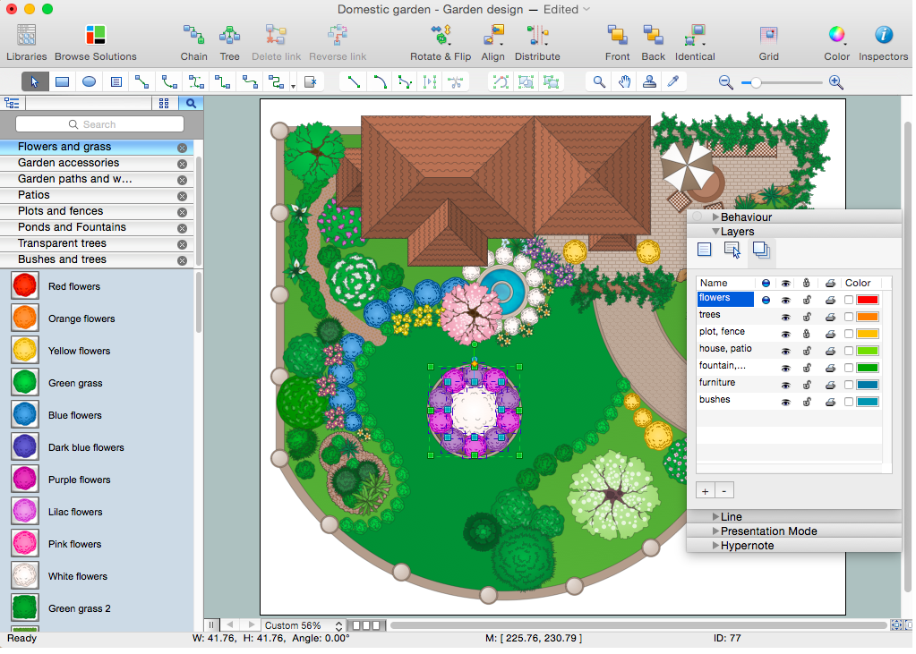This screenshot has height=654, width=916.
Task: Expand the Line section
Action: pos(715,517)
